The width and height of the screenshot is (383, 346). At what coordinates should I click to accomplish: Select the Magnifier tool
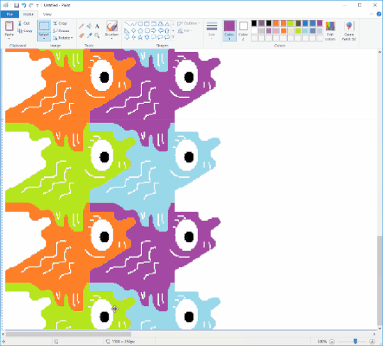click(x=97, y=36)
